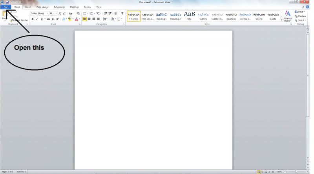Click the Grow Font icon
The image size is (314, 174).
[60, 13]
